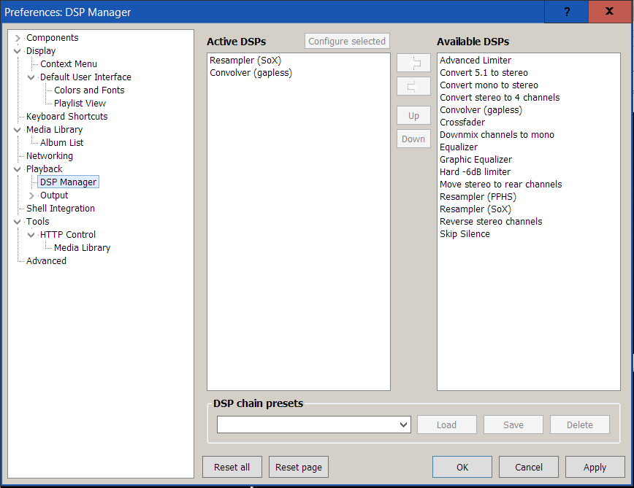Go to Keyboard Shortcuts page
634x488 pixels.
coord(66,116)
